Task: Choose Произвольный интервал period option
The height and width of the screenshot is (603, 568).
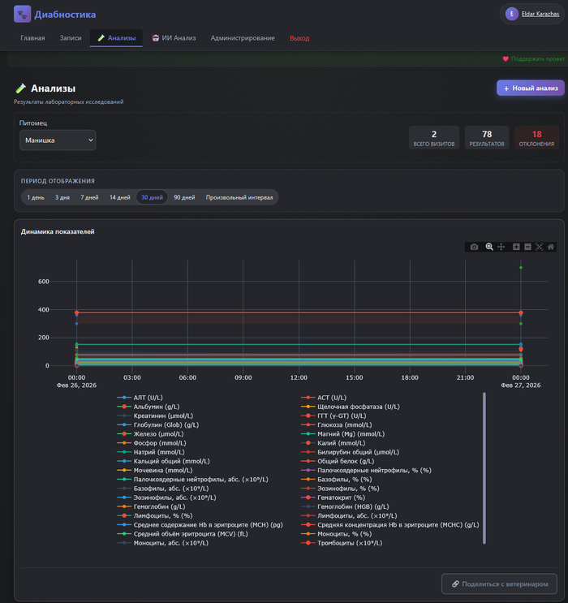Action: tap(239, 197)
